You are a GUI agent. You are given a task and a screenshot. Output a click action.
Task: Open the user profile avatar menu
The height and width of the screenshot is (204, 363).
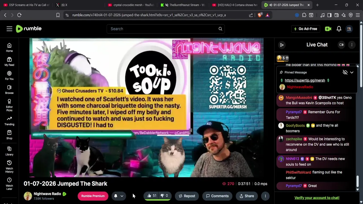[349, 29]
